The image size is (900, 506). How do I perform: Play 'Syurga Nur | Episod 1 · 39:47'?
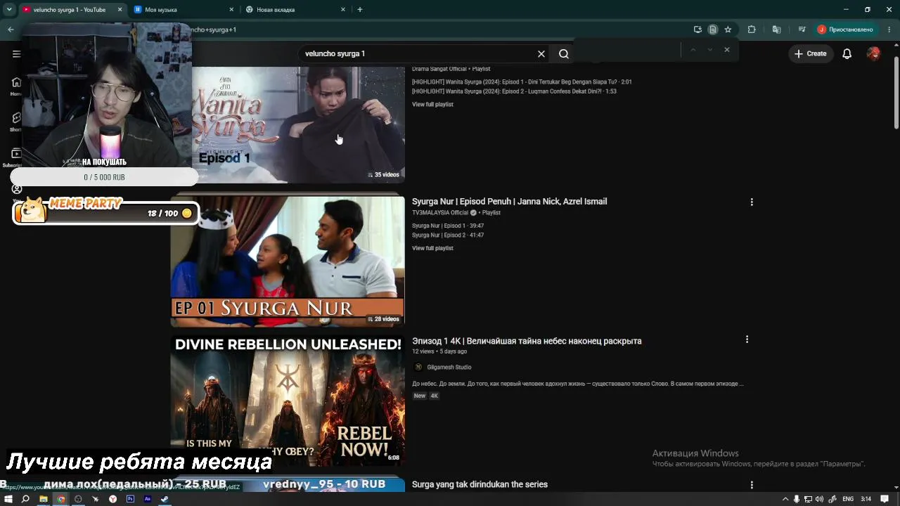tap(448, 226)
